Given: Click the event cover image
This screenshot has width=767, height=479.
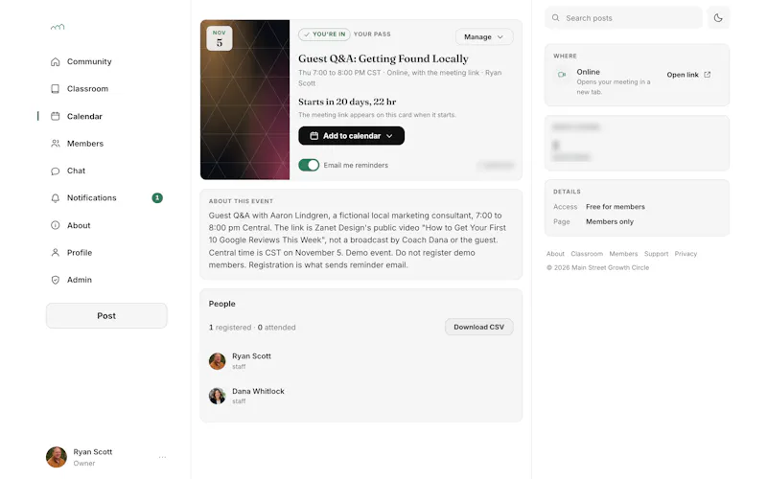Looking at the screenshot, I should (245, 100).
